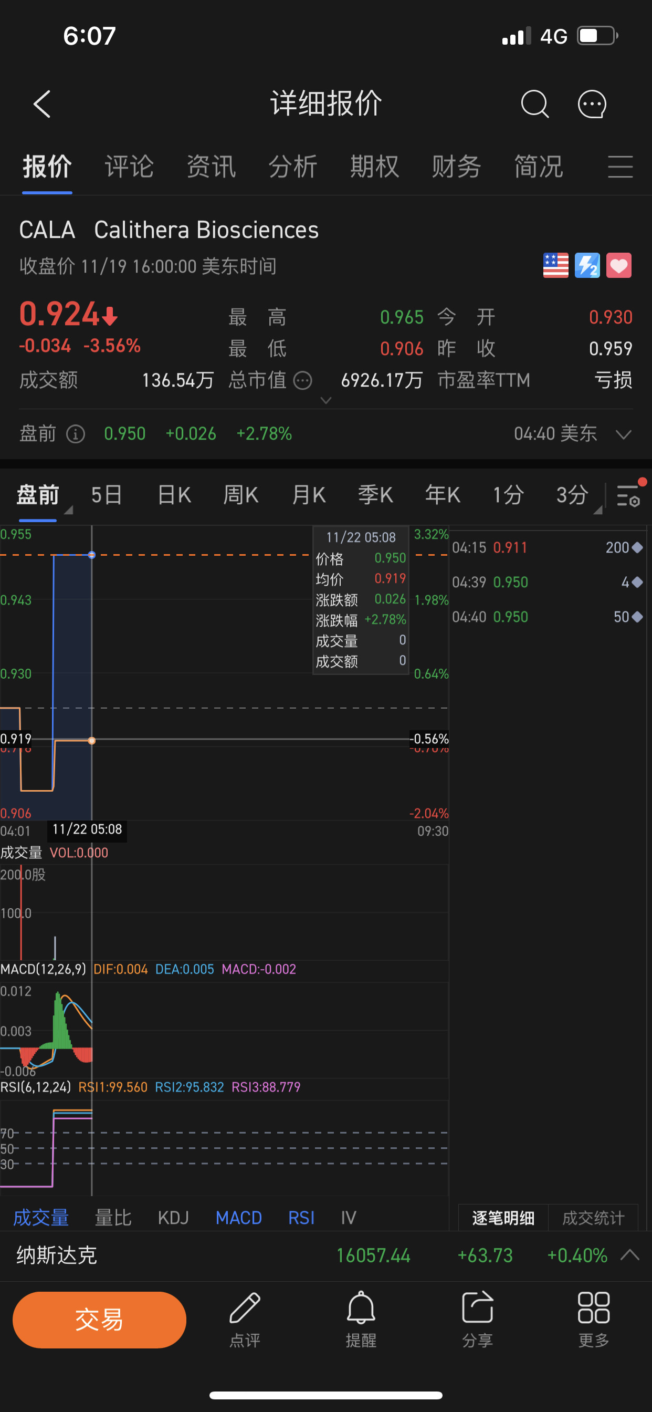Open the chat message bubble icon

tap(592, 104)
